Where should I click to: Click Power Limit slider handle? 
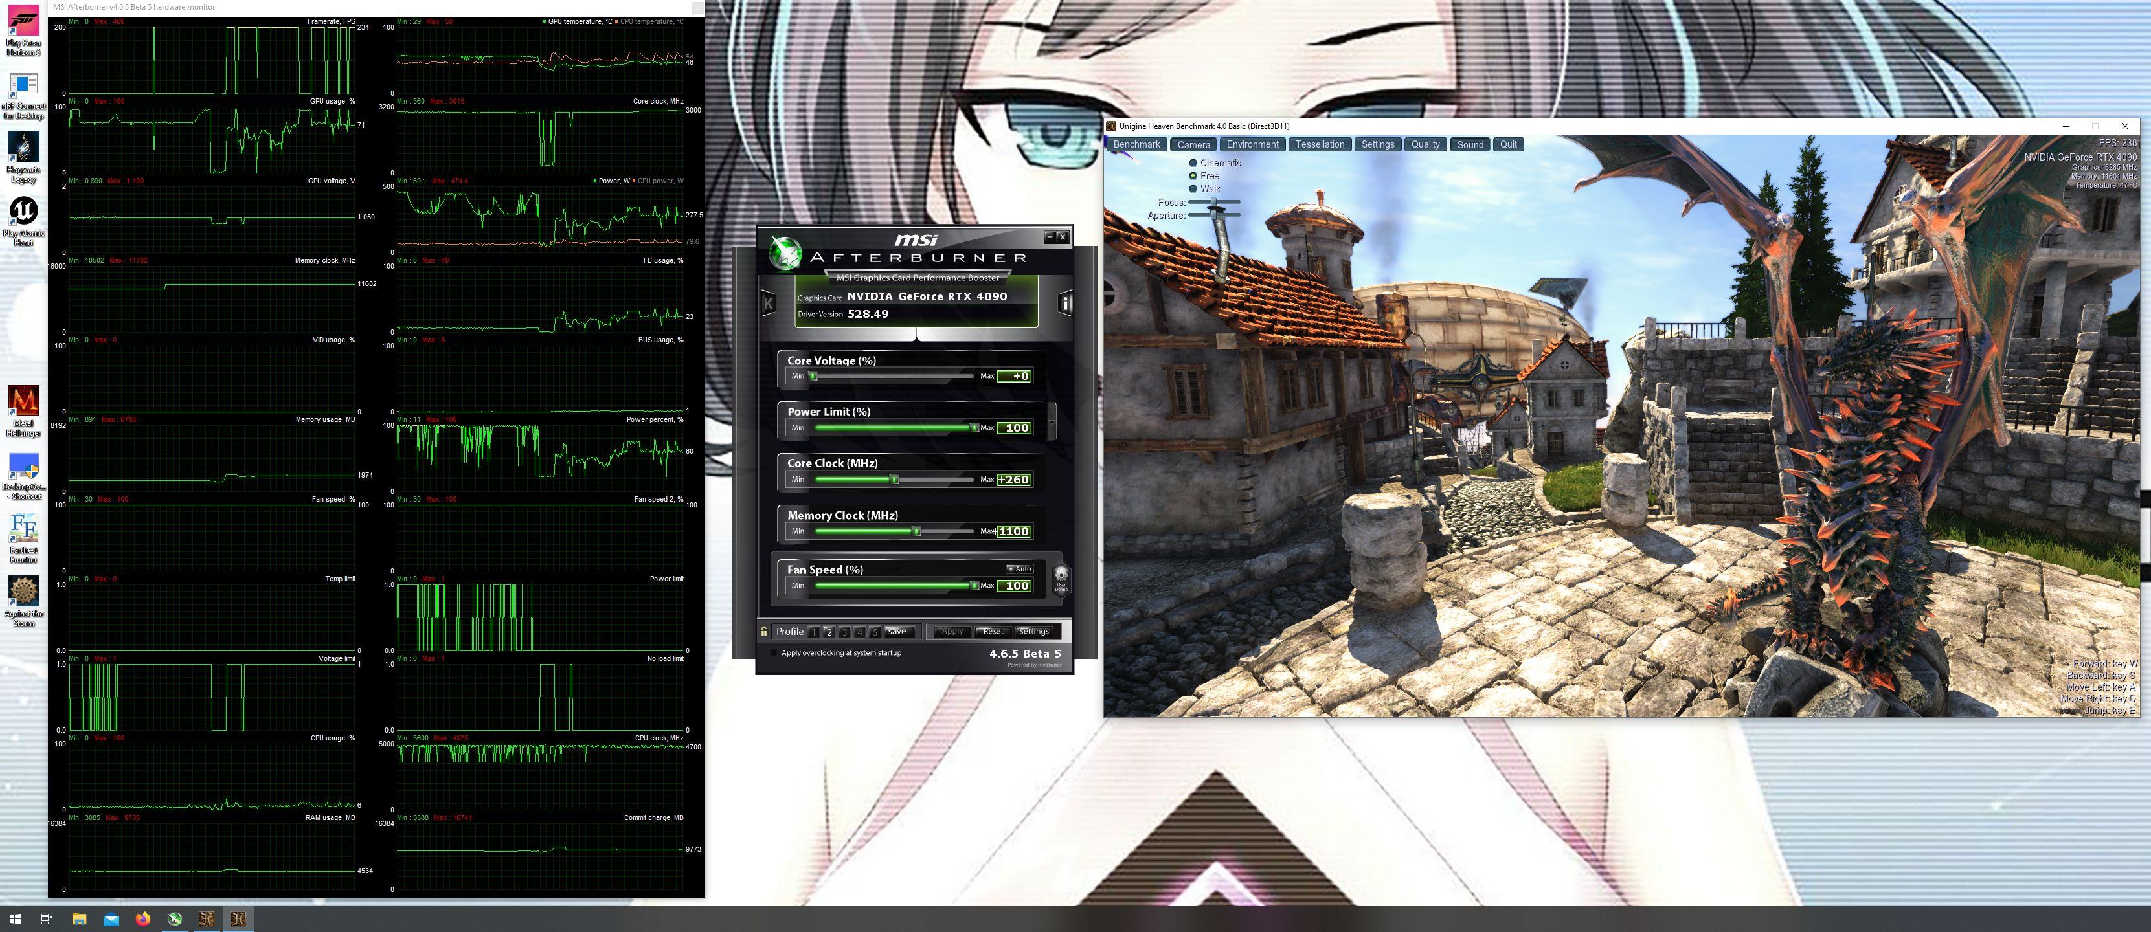pos(974,428)
